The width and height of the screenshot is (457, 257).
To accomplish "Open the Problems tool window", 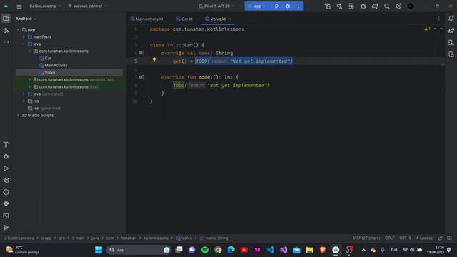I will [x=6, y=192].
